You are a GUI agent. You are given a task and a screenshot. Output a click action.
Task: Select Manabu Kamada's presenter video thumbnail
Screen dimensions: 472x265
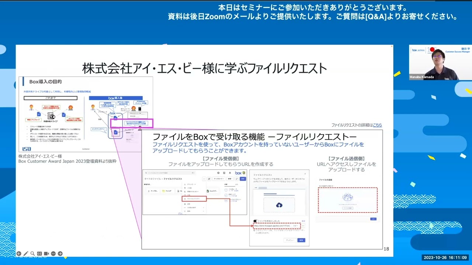tap(440, 62)
